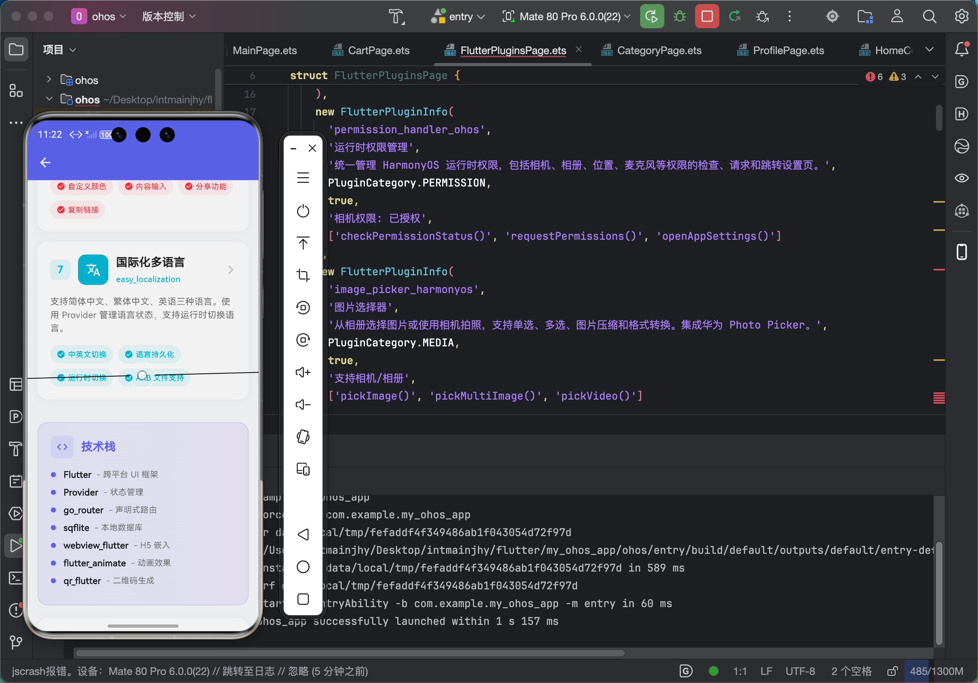Click emulator volume up icon

(x=303, y=372)
